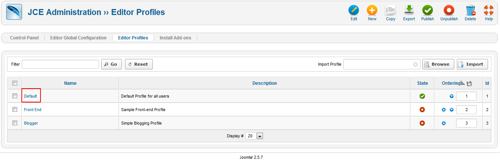
Task: Check the Front End profile checkbox
Action: point(15,110)
